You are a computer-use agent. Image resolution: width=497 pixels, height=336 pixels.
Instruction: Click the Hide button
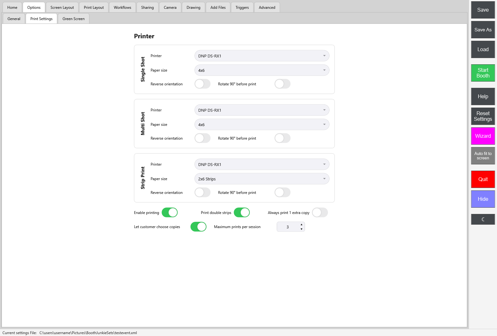(x=483, y=199)
